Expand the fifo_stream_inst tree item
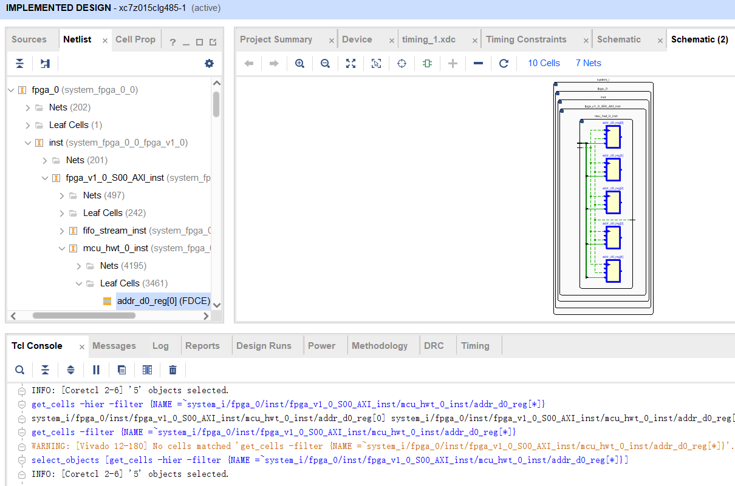This screenshot has width=735, height=486. (61, 230)
